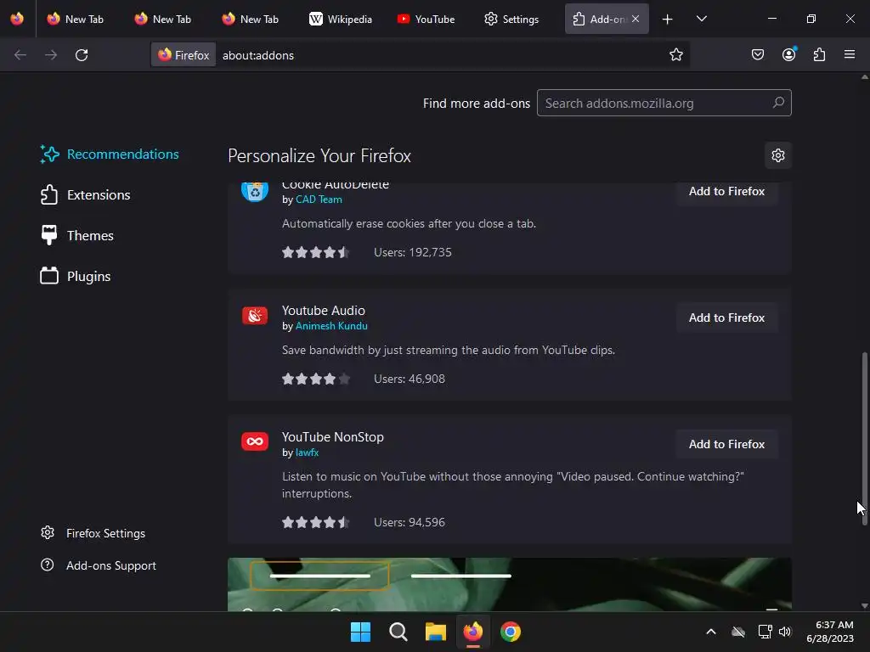
Task: Click the Firefox identity icon in address bar
Action: [184, 55]
